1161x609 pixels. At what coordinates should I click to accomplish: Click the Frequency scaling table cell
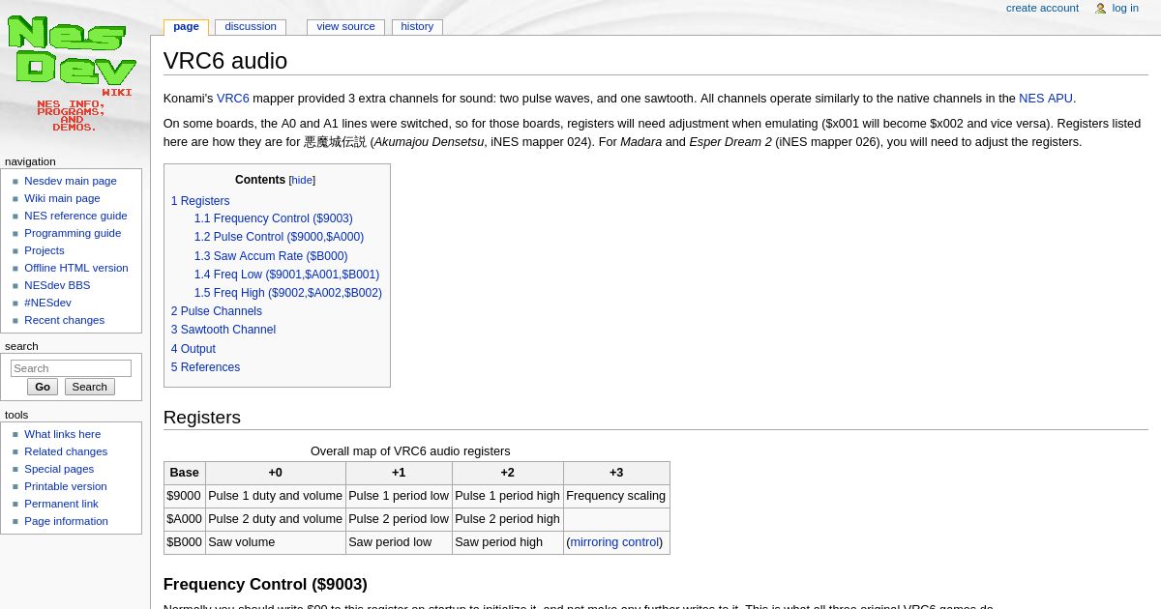click(x=616, y=496)
